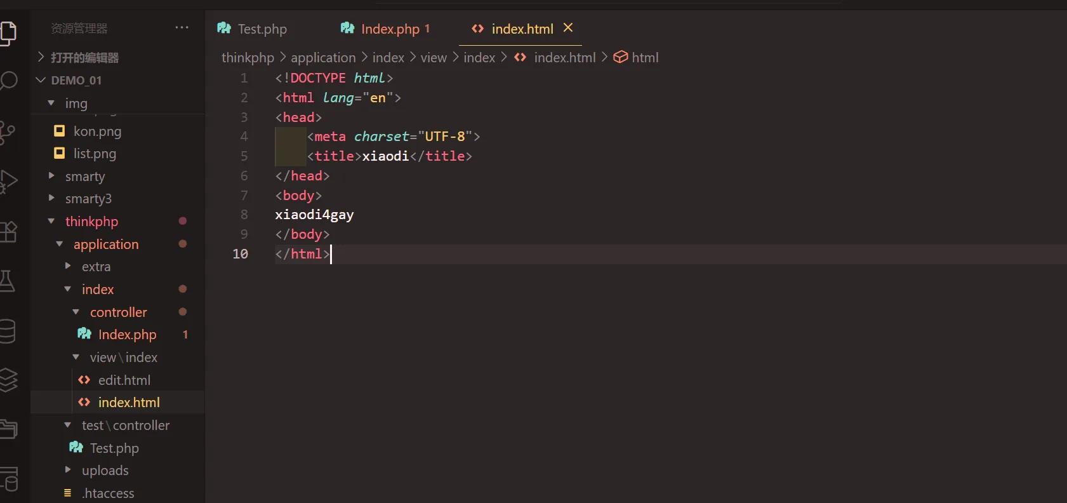Open the Extensions view icon

8,231
